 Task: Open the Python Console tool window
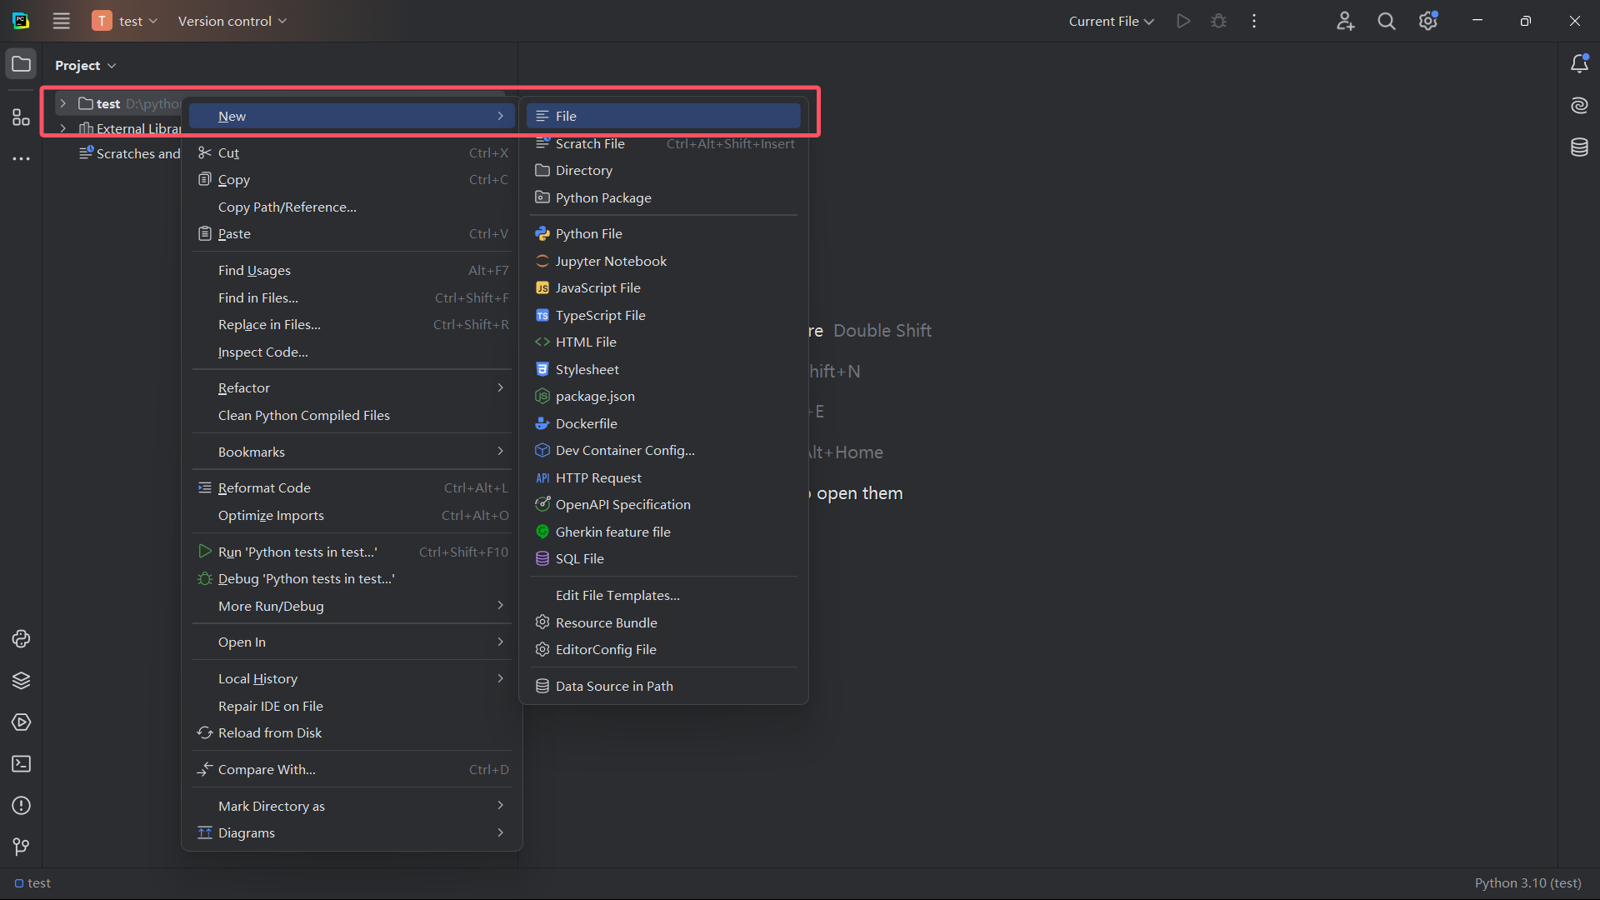(21, 639)
